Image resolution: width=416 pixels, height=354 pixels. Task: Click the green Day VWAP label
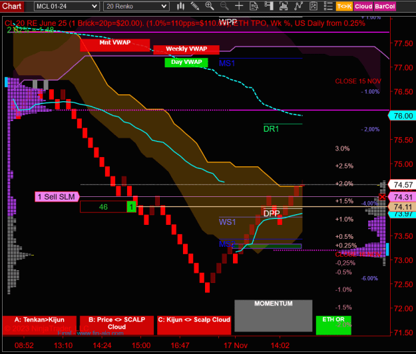point(186,63)
